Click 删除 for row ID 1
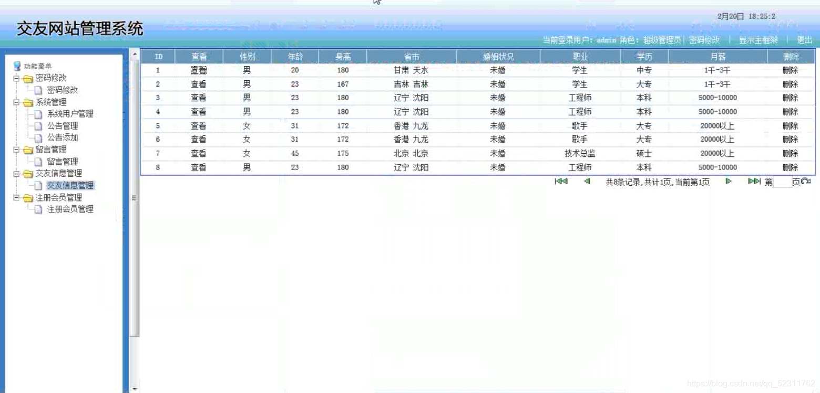The height and width of the screenshot is (393, 820). (x=790, y=70)
